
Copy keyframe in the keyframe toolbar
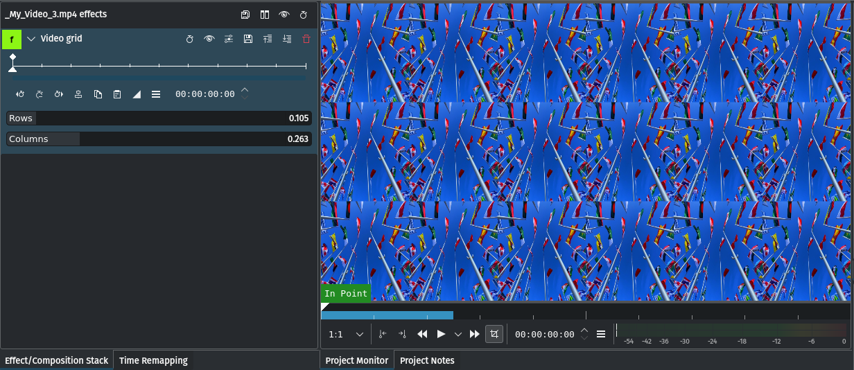click(98, 94)
